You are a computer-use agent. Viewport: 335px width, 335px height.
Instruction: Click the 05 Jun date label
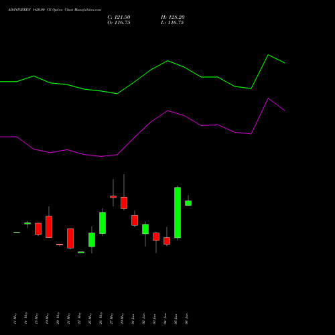[176, 319]
